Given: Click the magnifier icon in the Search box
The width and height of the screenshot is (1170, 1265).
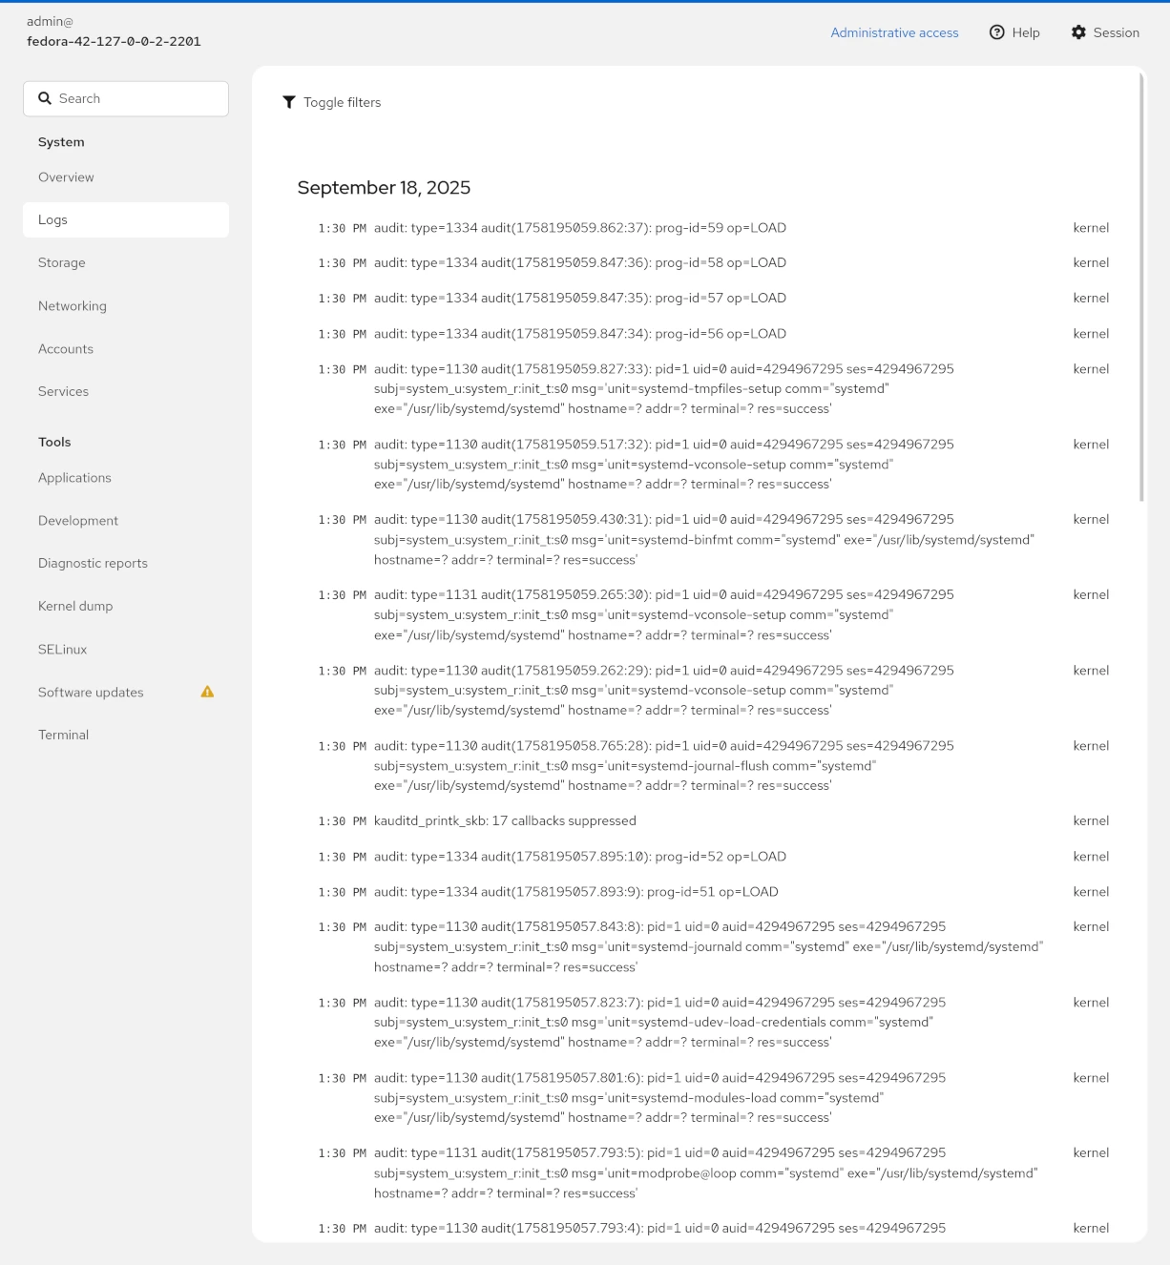Looking at the screenshot, I should point(45,98).
